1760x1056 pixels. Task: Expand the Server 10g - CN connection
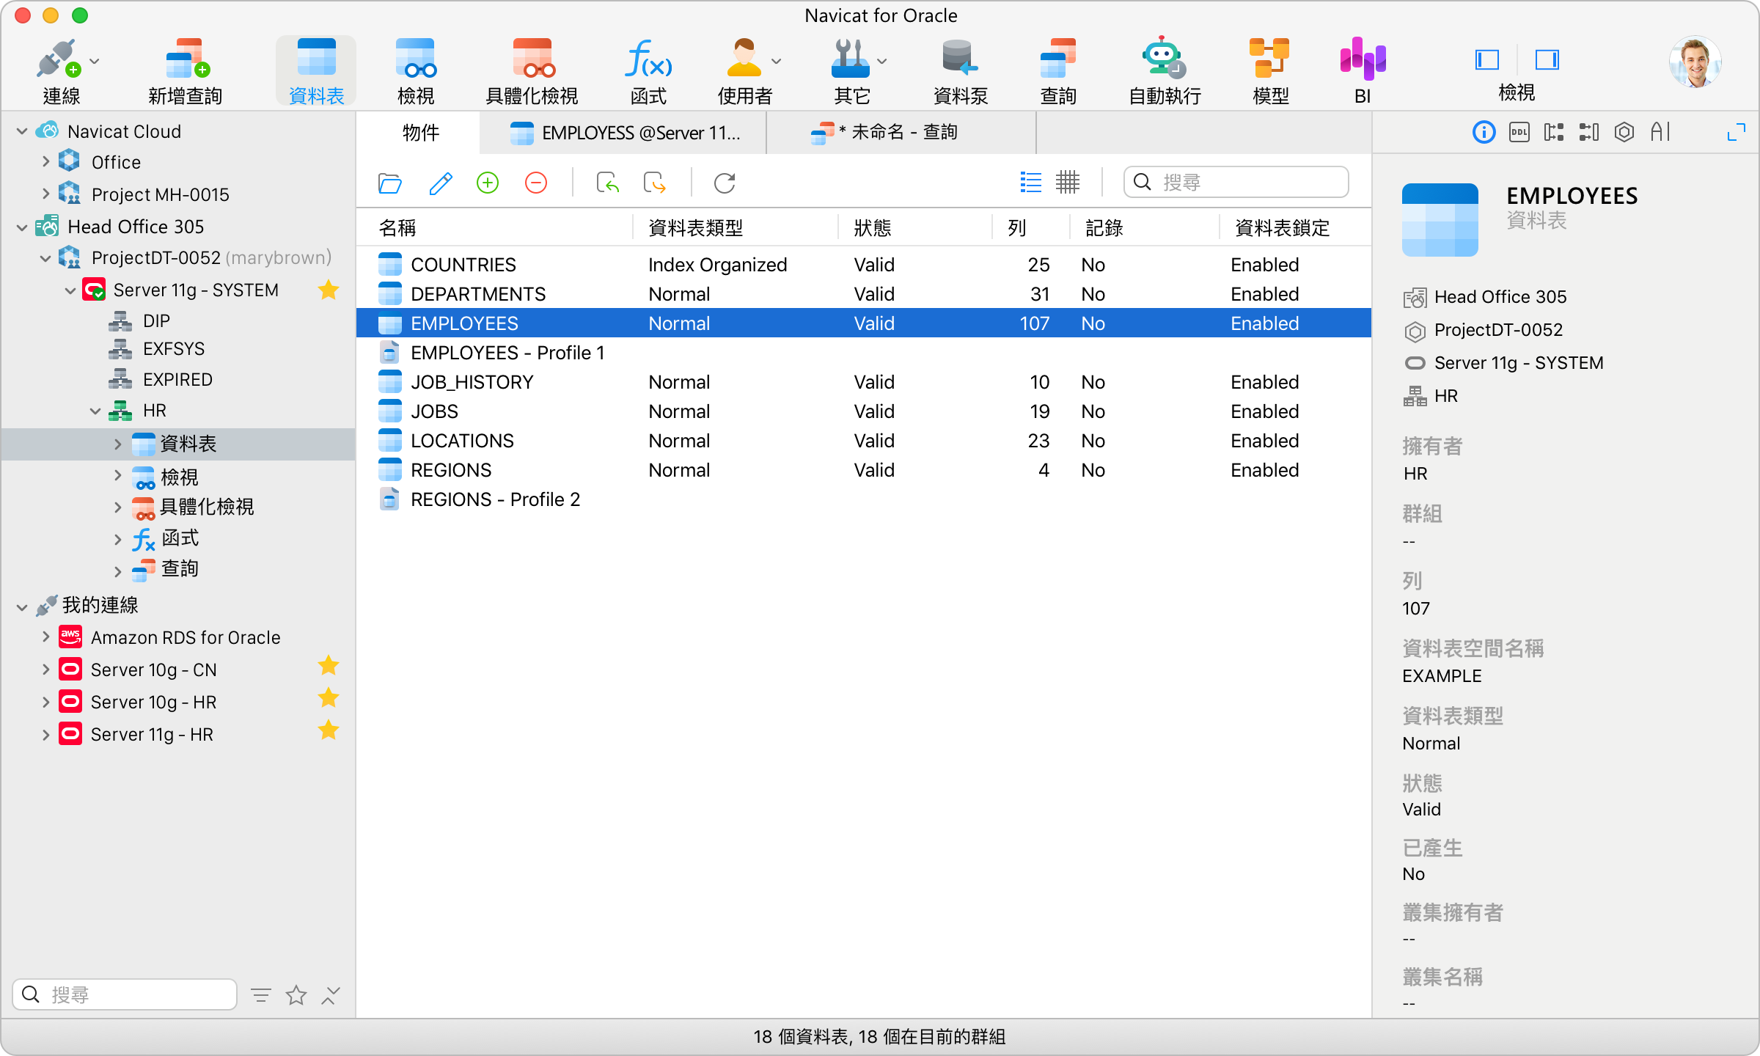pyautogui.click(x=45, y=670)
